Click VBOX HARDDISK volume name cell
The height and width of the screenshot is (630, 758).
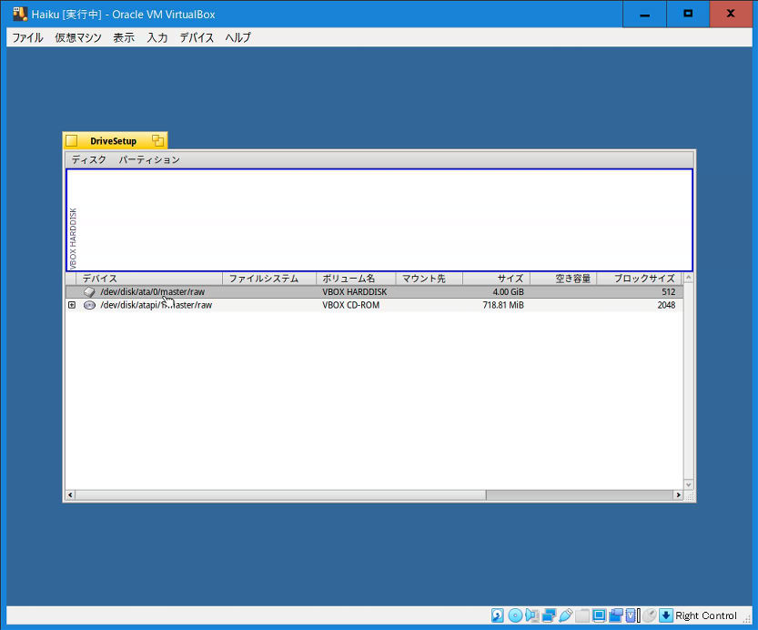354,291
